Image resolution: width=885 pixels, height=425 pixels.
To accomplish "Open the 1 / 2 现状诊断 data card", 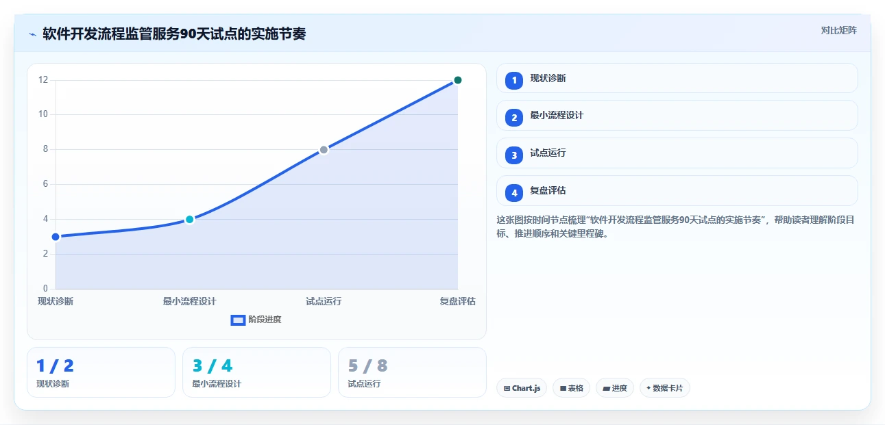I will point(101,372).
